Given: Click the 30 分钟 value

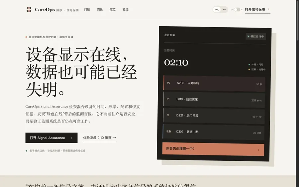Looking at the screenshot, I should tap(257, 133).
